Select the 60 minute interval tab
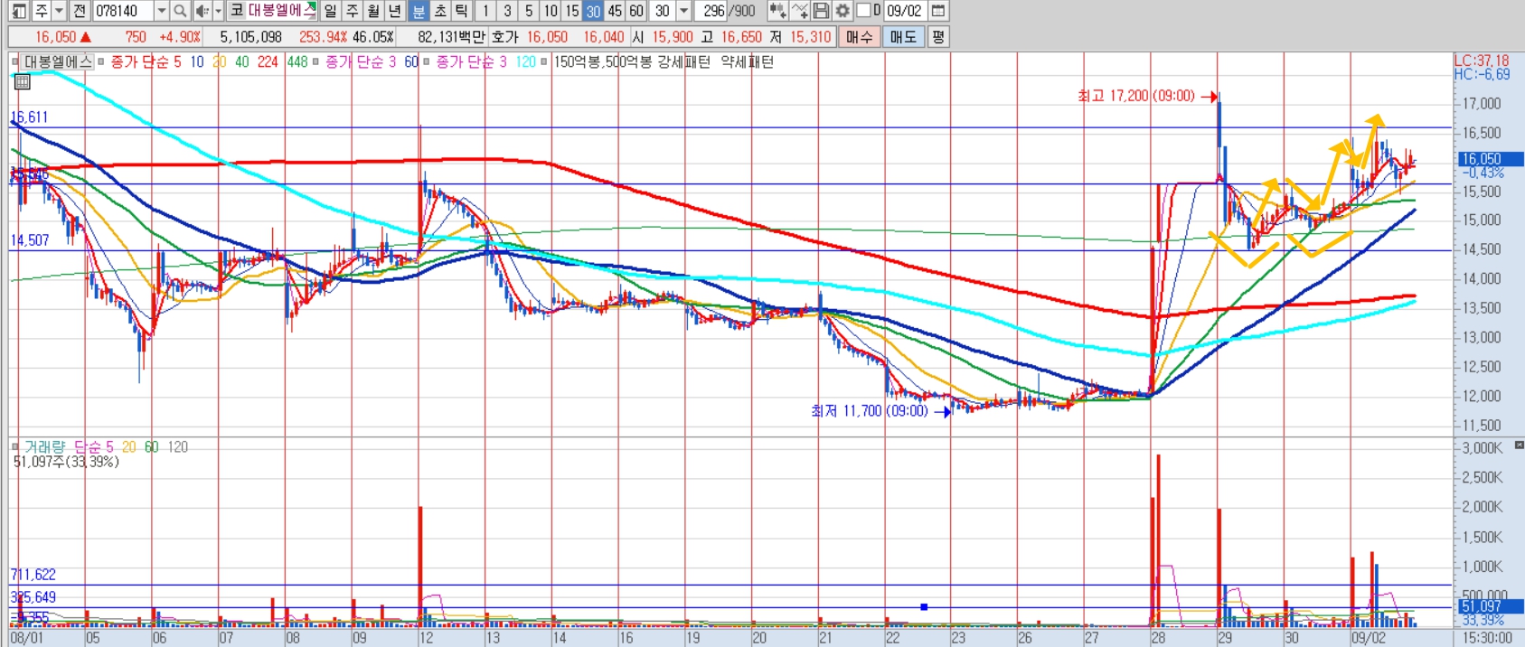Screen dimensions: 1525x647 [636, 11]
